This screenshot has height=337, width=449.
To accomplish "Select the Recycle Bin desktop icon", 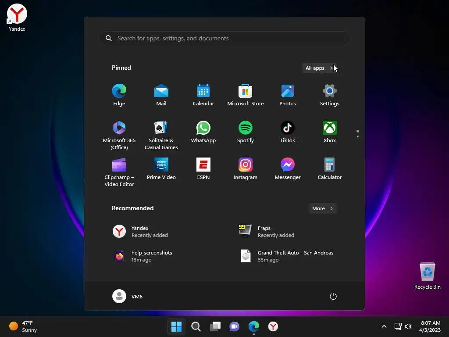I will (427, 276).
